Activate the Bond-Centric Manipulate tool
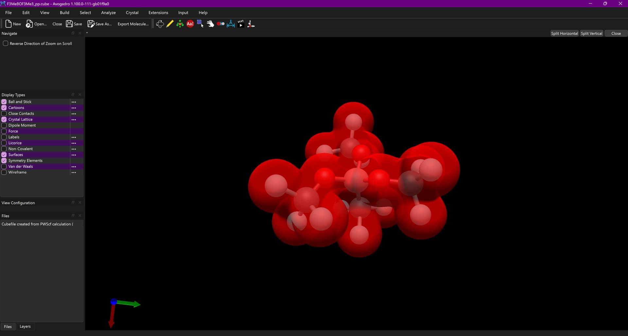The width and height of the screenshot is (628, 336). point(220,24)
